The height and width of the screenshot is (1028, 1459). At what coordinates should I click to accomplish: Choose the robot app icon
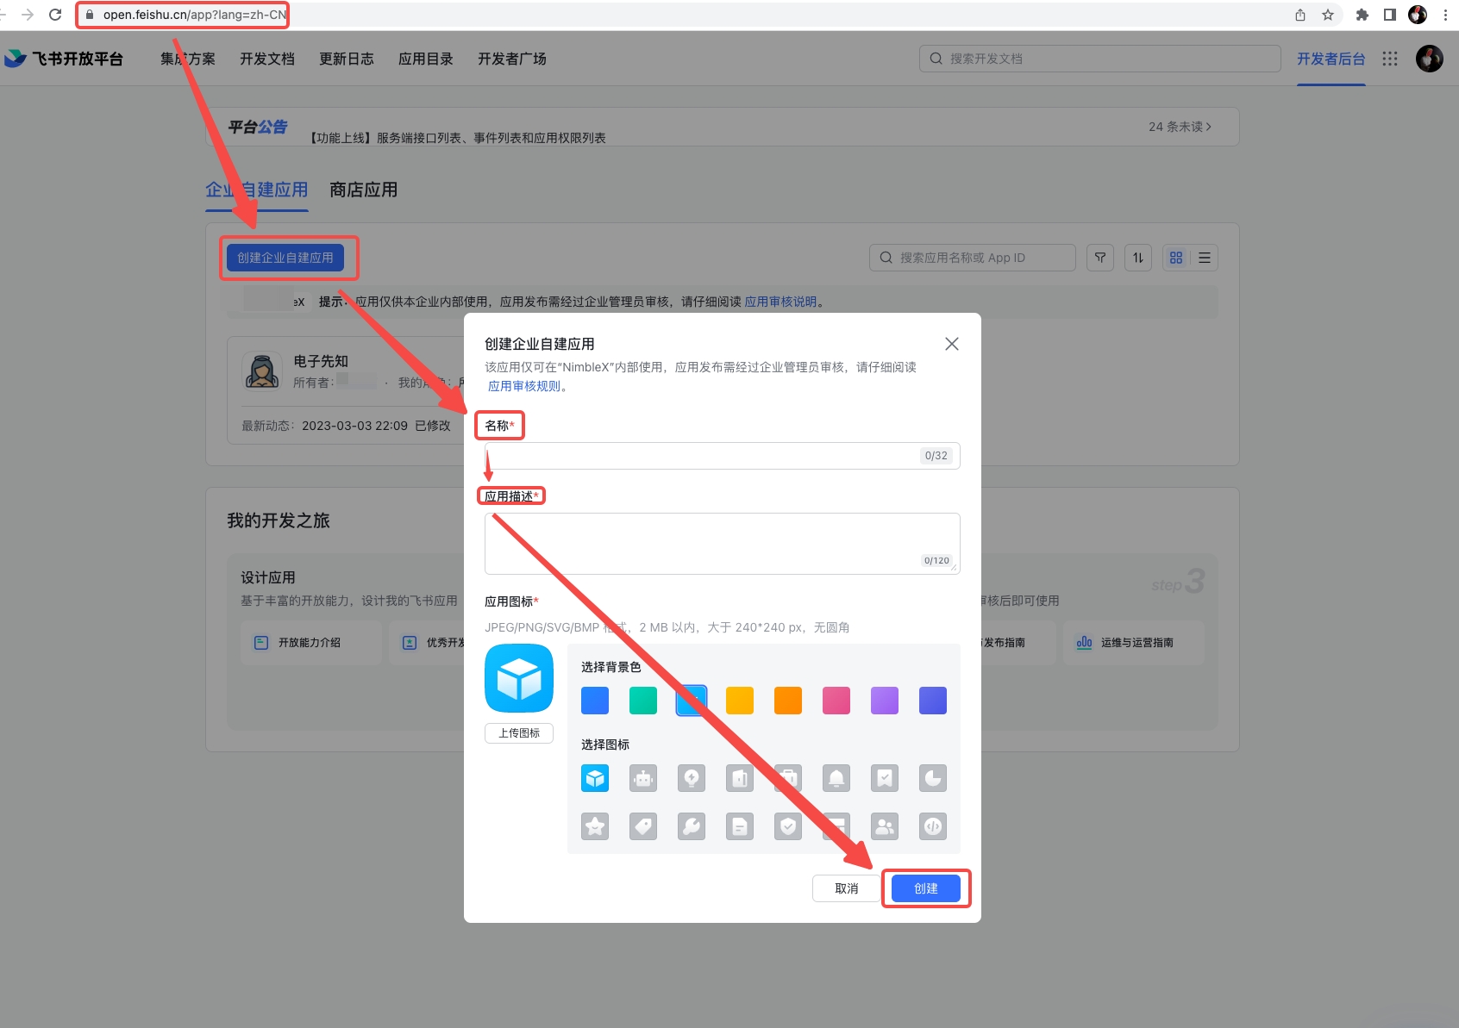[x=643, y=778]
